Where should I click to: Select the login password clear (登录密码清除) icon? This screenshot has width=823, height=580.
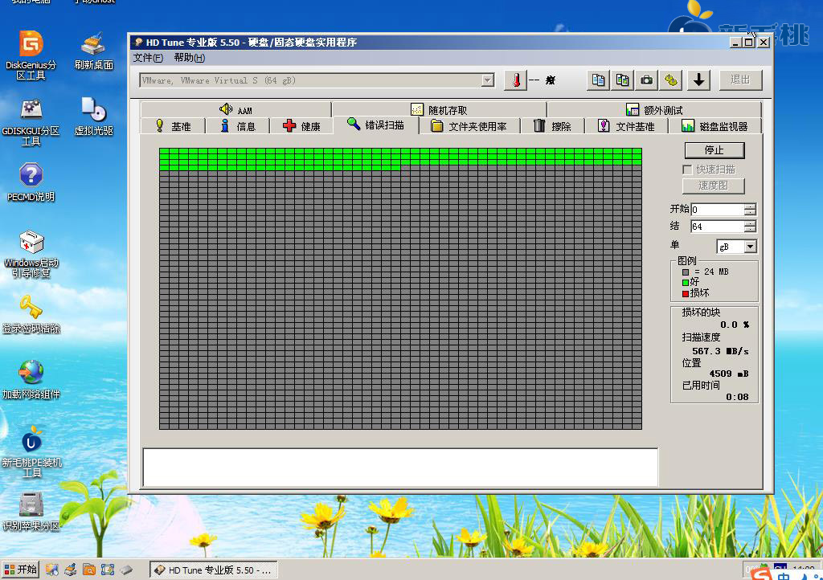(31, 314)
